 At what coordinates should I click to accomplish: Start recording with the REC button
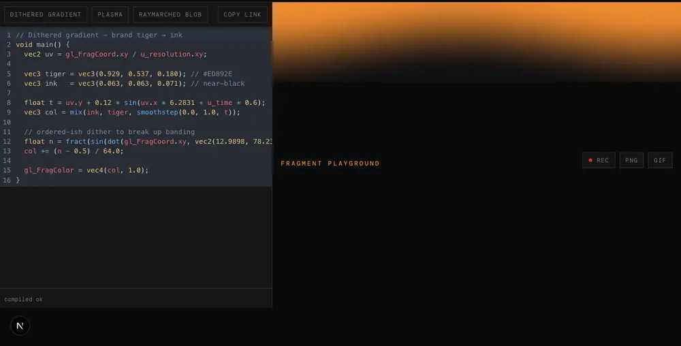click(x=599, y=160)
